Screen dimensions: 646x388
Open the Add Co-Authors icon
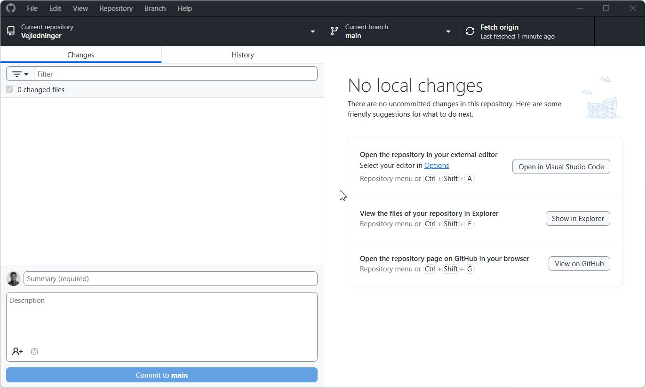(17, 351)
